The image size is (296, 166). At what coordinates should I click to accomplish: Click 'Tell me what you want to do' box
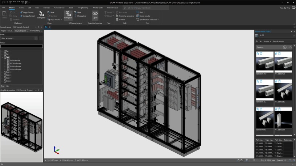146,8
